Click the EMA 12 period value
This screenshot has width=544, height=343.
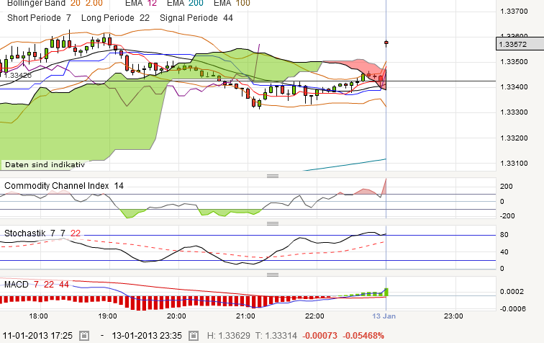point(152,4)
